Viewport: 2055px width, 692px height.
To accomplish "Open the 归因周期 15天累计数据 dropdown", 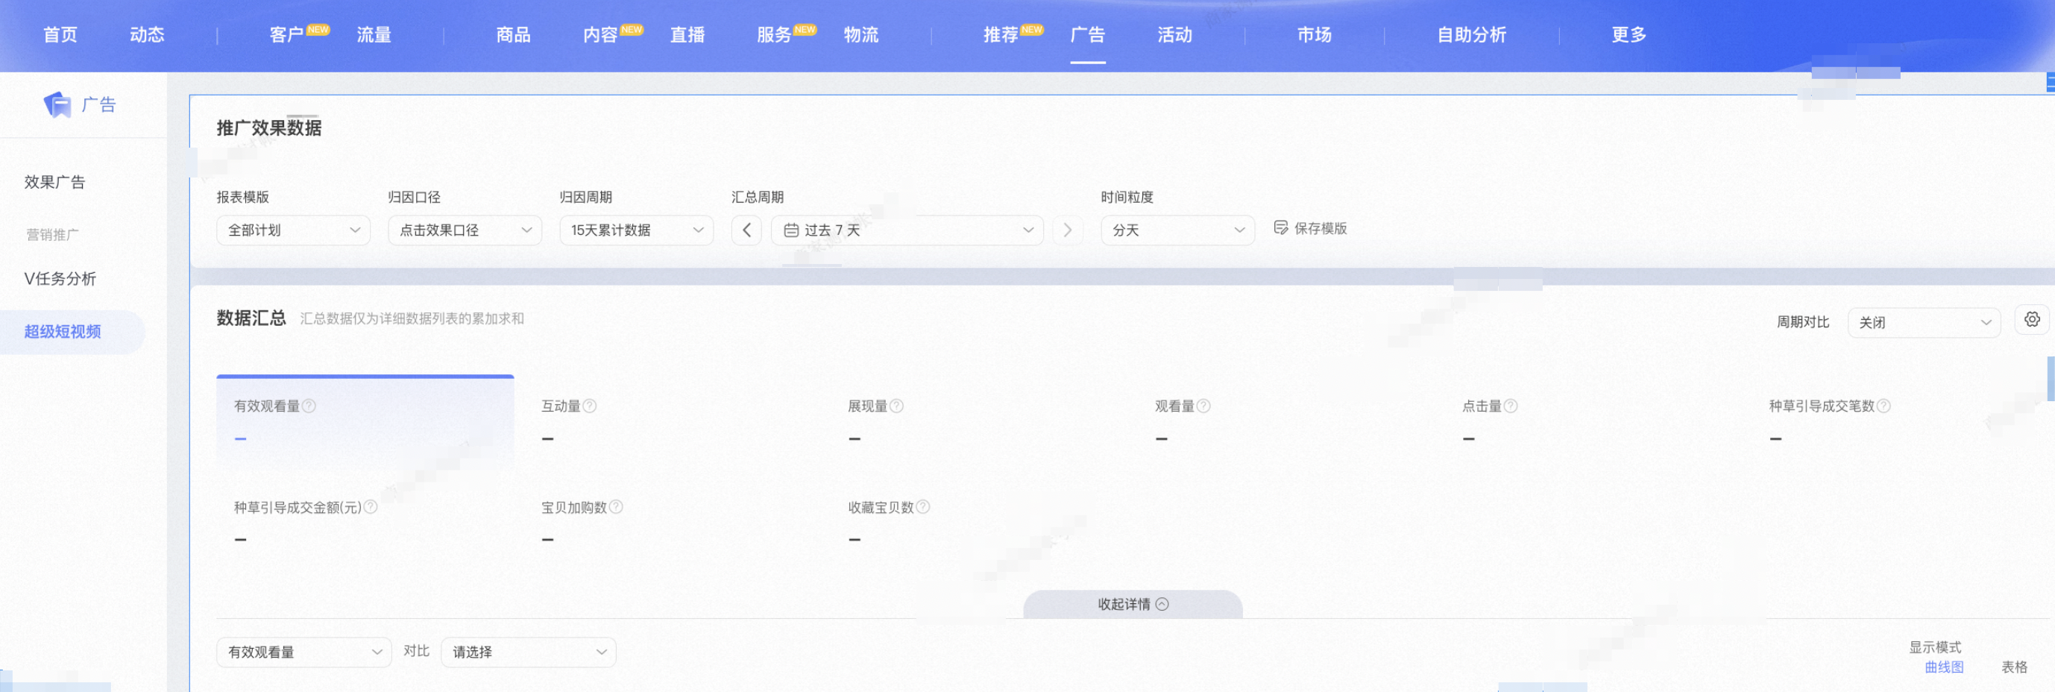I will pos(636,230).
